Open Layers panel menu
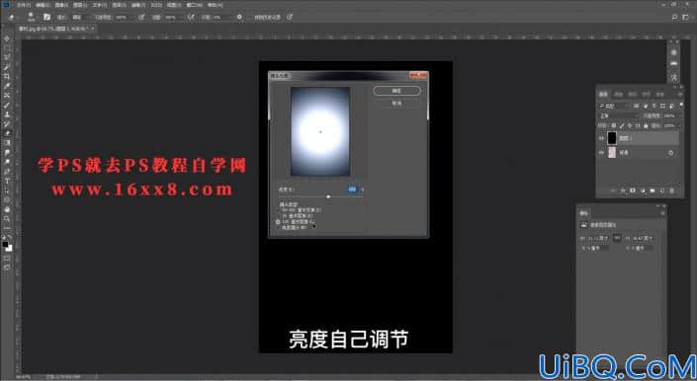The image size is (697, 381). pyautogui.click(x=680, y=95)
